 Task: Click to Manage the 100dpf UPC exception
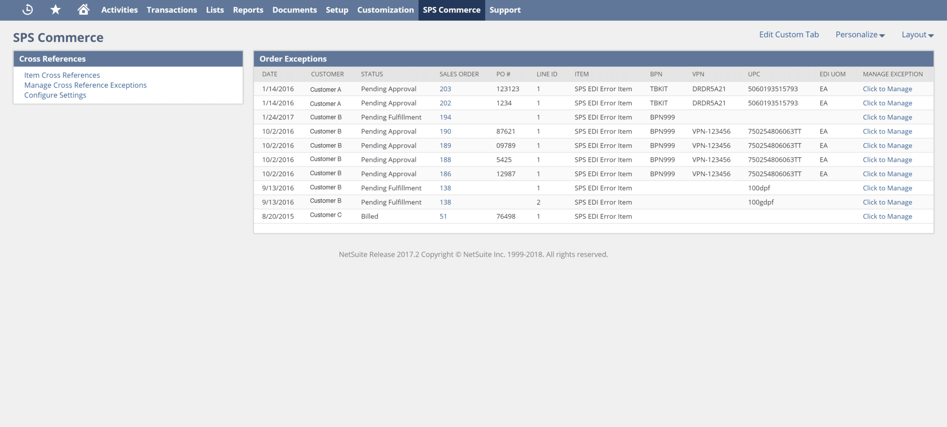(887, 188)
